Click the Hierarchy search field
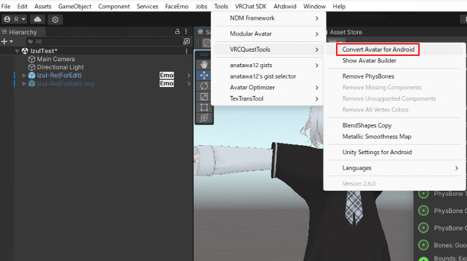Image resolution: width=467 pixels, height=261 pixels. [x=103, y=41]
